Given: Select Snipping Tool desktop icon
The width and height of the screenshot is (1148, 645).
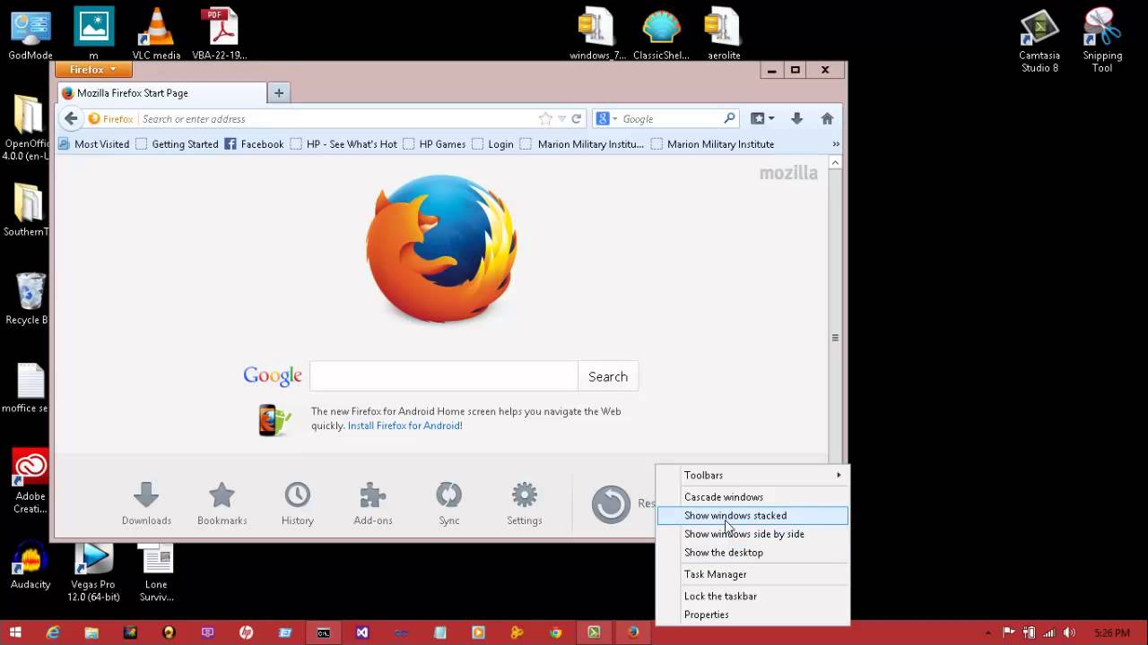Looking at the screenshot, I should click(1102, 40).
